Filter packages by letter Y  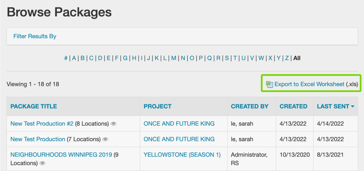pos(278,58)
